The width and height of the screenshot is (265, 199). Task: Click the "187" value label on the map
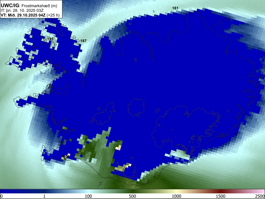point(83,41)
